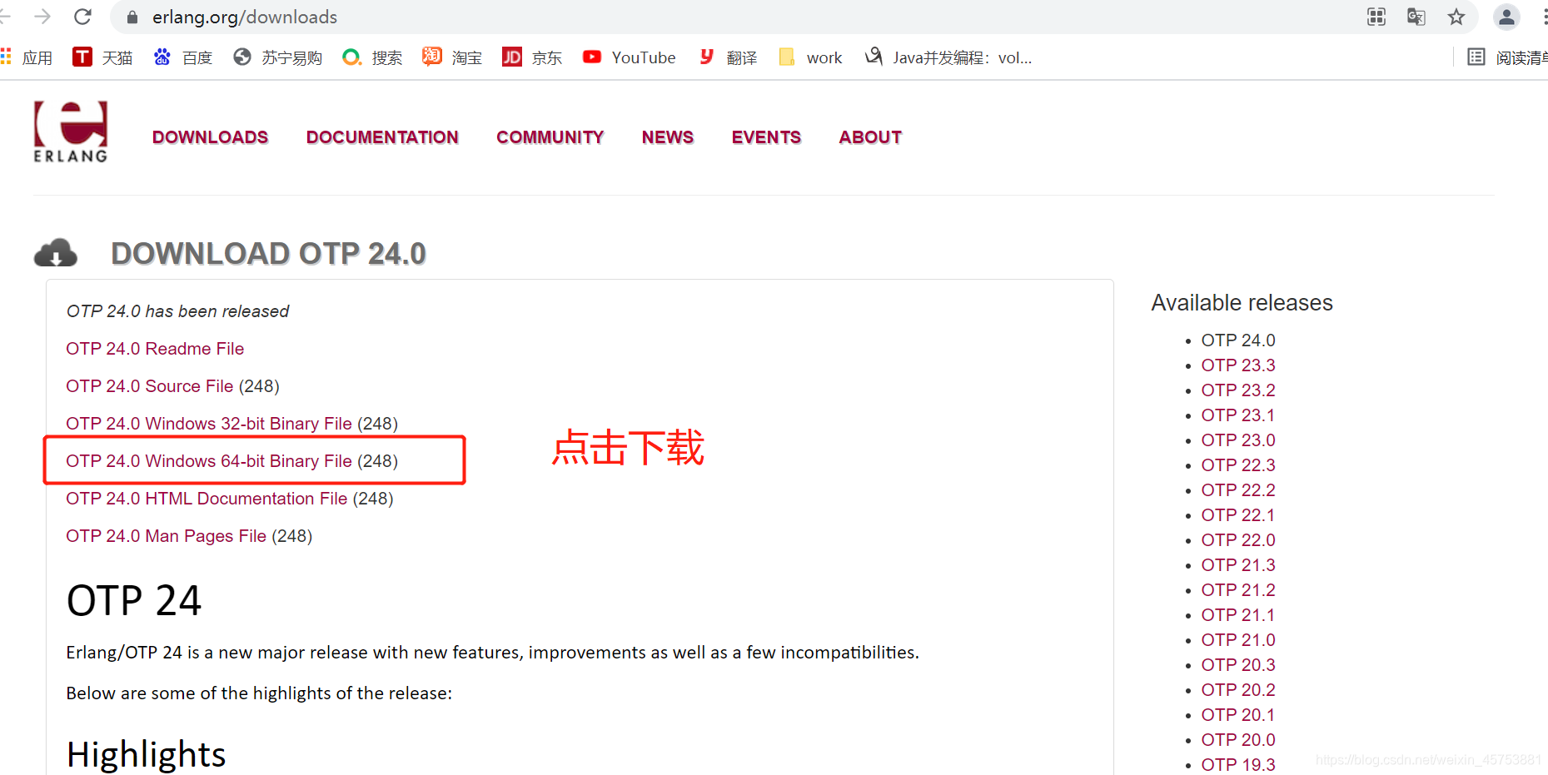Click the Erlang logo
1548x775 pixels.
click(71, 132)
